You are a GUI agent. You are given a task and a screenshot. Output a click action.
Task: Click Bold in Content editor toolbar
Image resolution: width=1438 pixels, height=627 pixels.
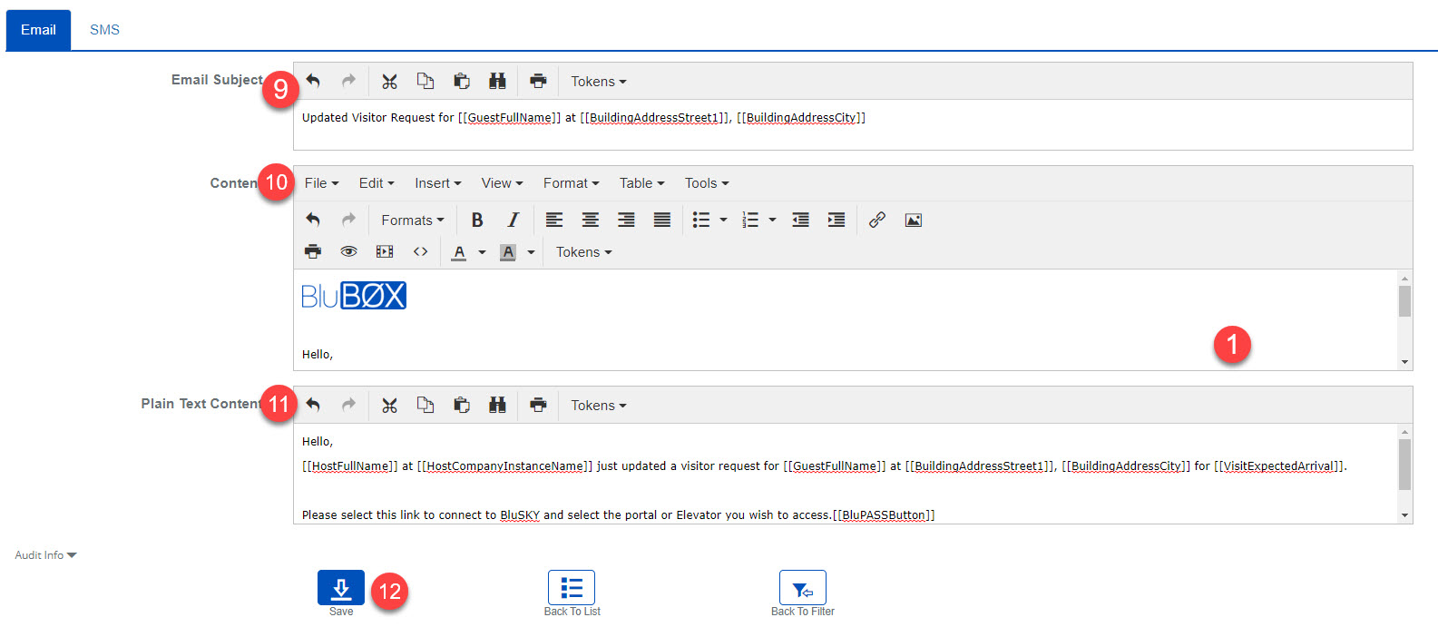(477, 220)
